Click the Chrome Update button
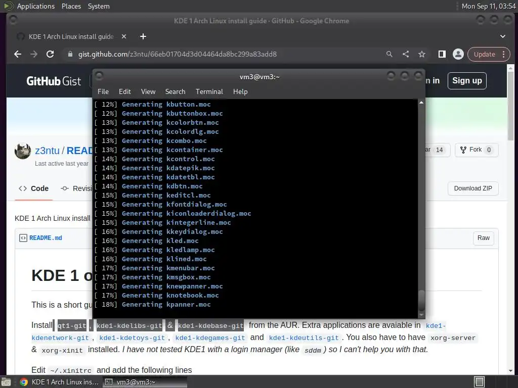Viewport: 518px width, 388px height. coord(485,54)
